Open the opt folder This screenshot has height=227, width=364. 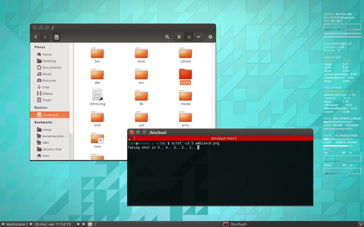pyautogui.click(x=141, y=119)
